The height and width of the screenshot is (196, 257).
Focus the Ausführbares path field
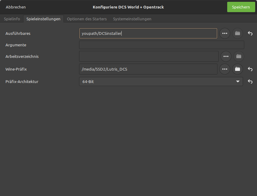pyautogui.click(x=148, y=33)
